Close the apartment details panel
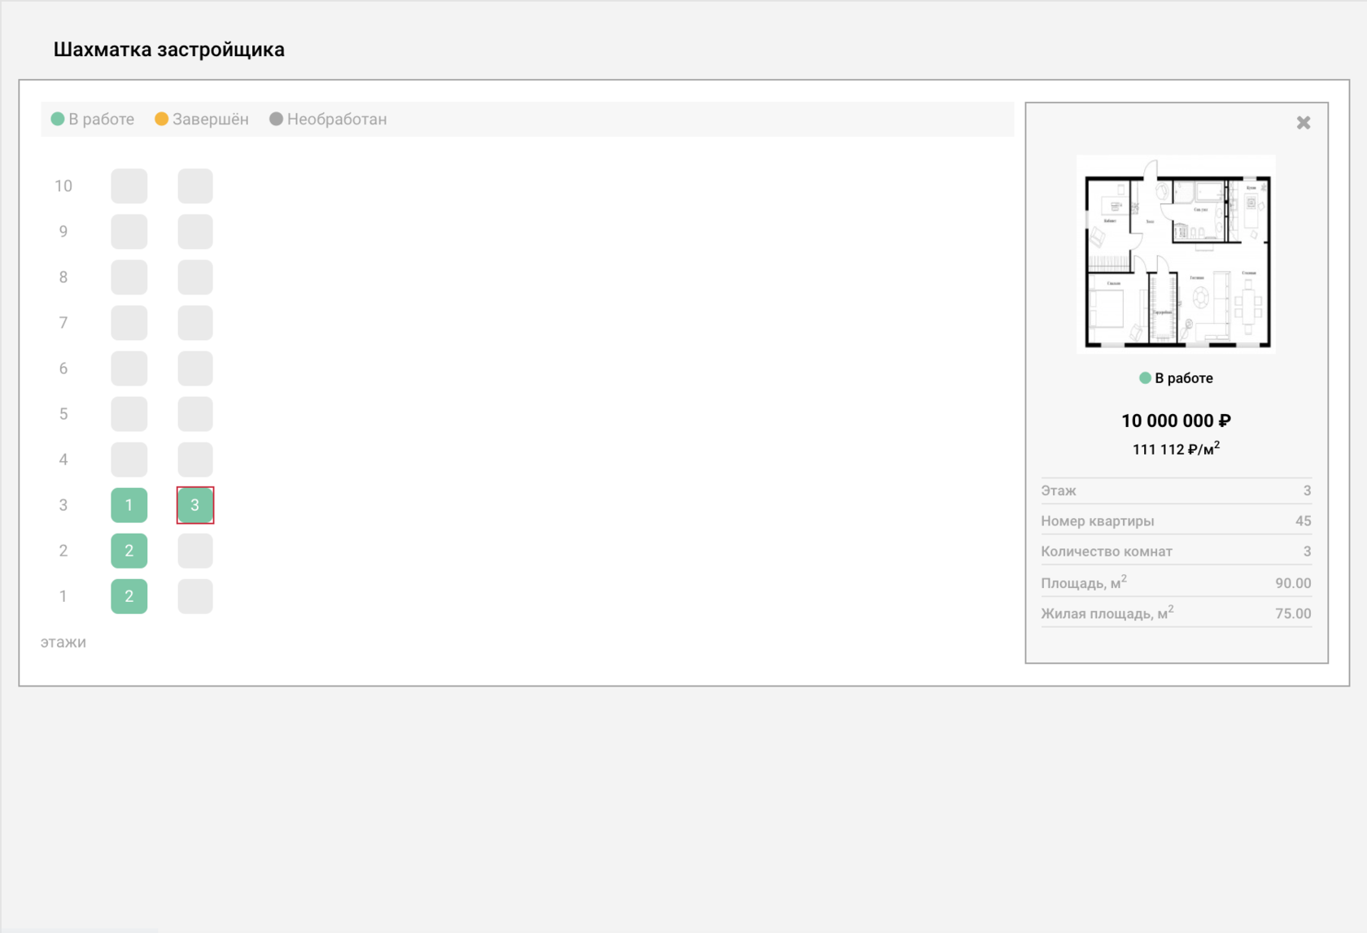This screenshot has height=933, width=1367. (1303, 123)
